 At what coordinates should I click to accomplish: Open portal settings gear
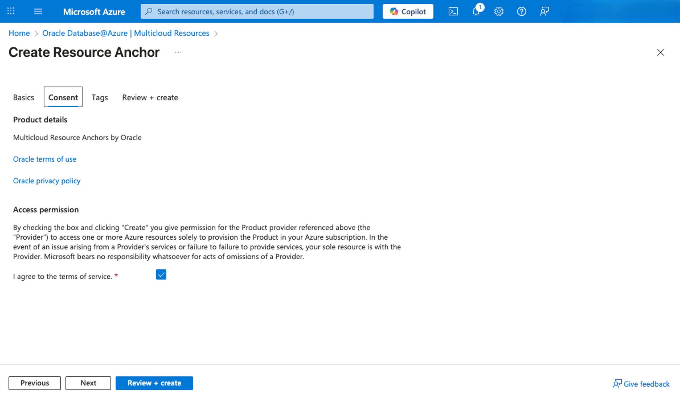tap(499, 11)
